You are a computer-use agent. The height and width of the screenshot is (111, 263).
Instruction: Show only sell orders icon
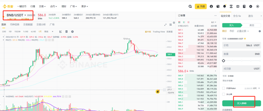(x=189, y=22)
